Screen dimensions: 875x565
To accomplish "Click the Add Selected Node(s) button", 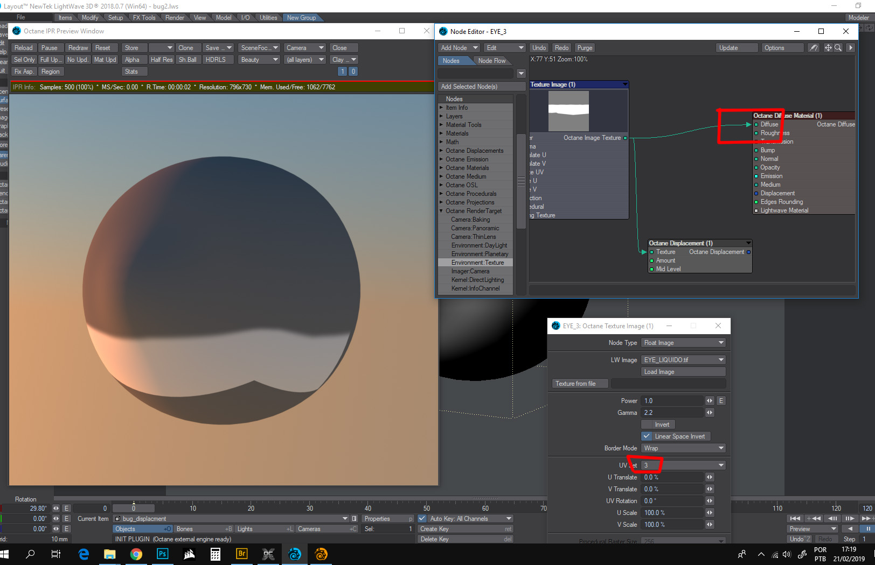I will click(482, 87).
